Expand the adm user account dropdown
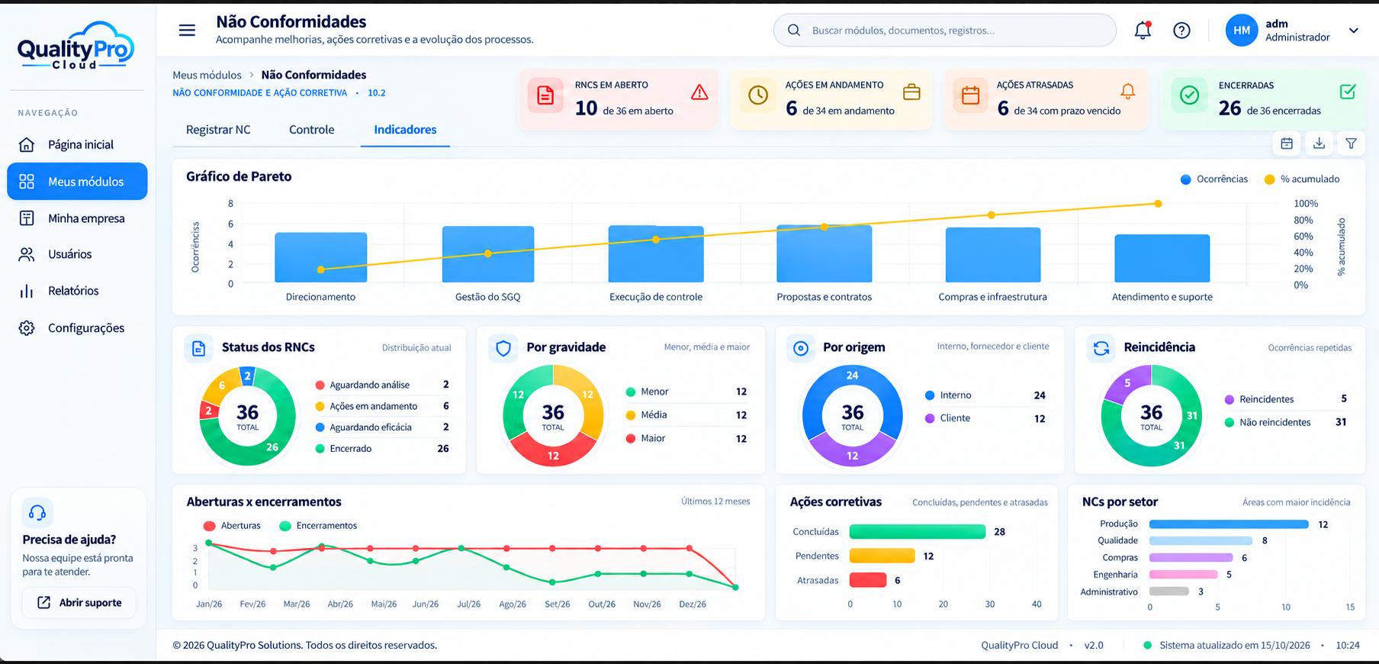The height and width of the screenshot is (664, 1379). (x=1354, y=31)
